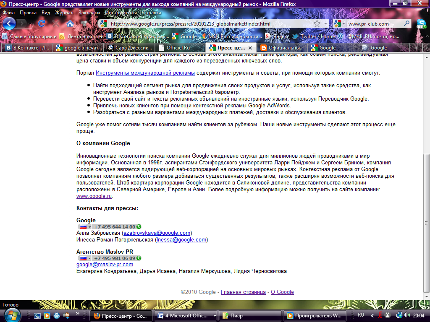This screenshot has width=430, height=322.
Task: Open the Twitter / Home bookmark
Action: 314,36
